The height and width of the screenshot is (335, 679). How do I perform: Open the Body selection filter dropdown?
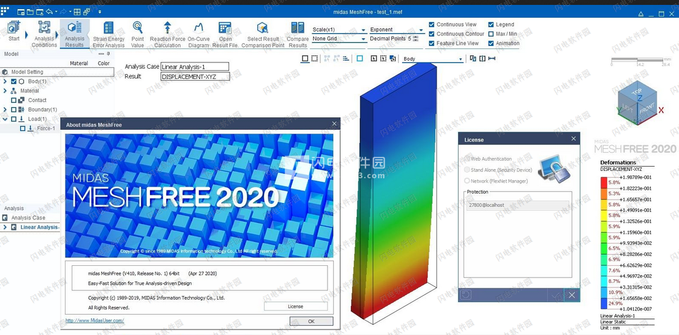coord(433,59)
